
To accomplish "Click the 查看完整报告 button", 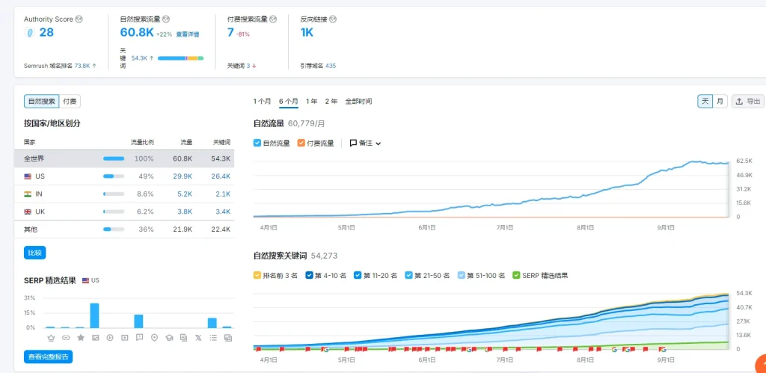I will click(x=49, y=357).
